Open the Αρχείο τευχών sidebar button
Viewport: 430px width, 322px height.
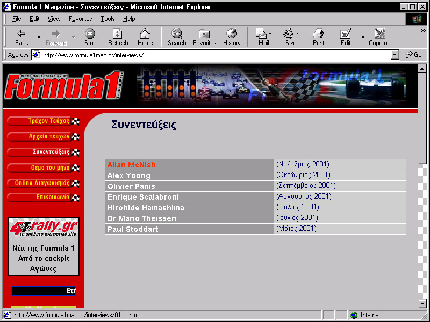pyautogui.click(x=44, y=136)
